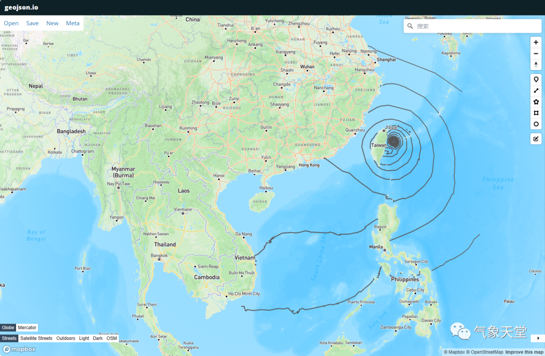545x356 pixels.
Task: Open the Meta menu
Action: [x=73, y=23]
